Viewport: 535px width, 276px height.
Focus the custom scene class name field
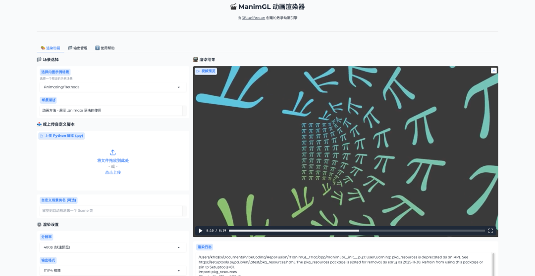coord(111,210)
